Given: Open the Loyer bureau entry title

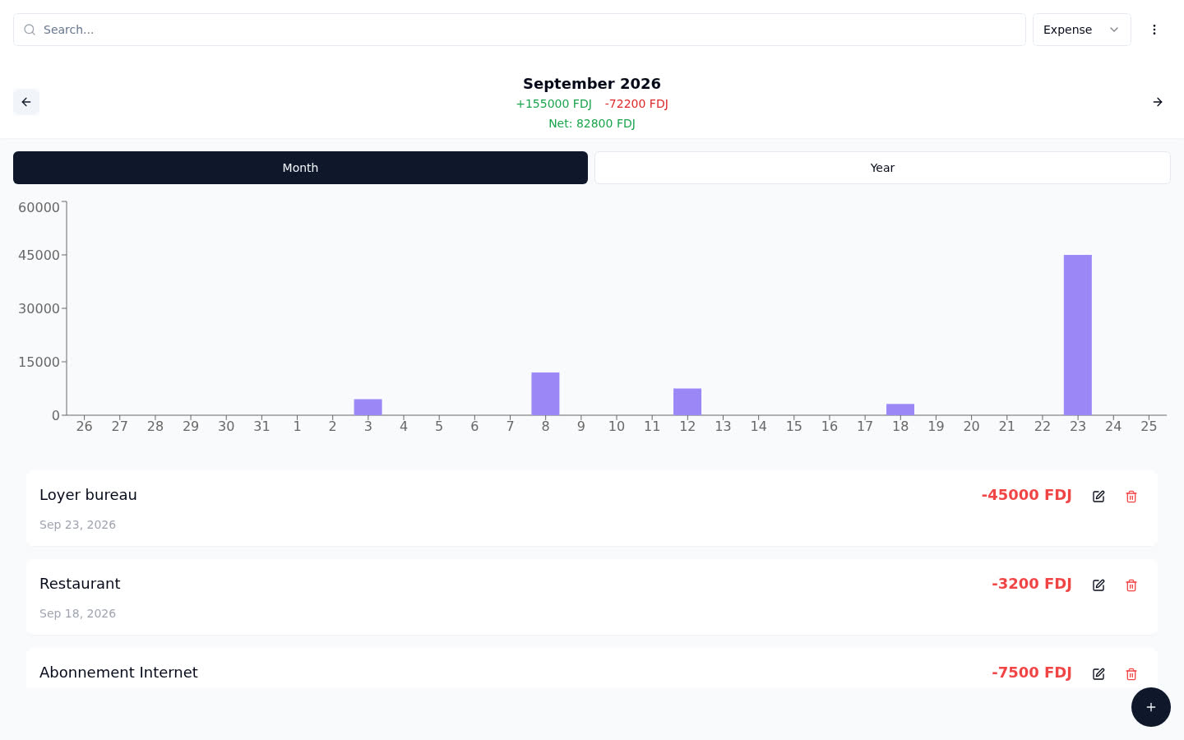Looking at the screenshot, I should pos(88,495).
